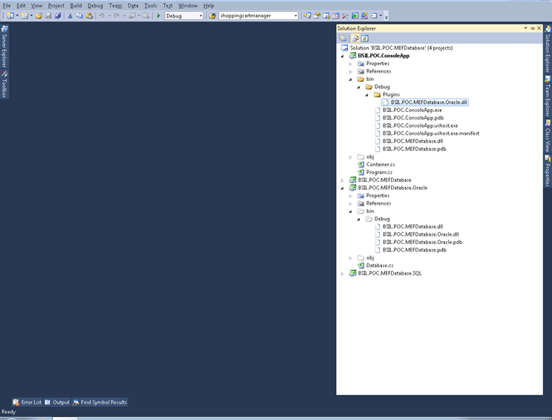Click the Add New Item toolbar icon
Image resolution: width=552 pixels, height=420 pixels.
click(x=24, y=16)
